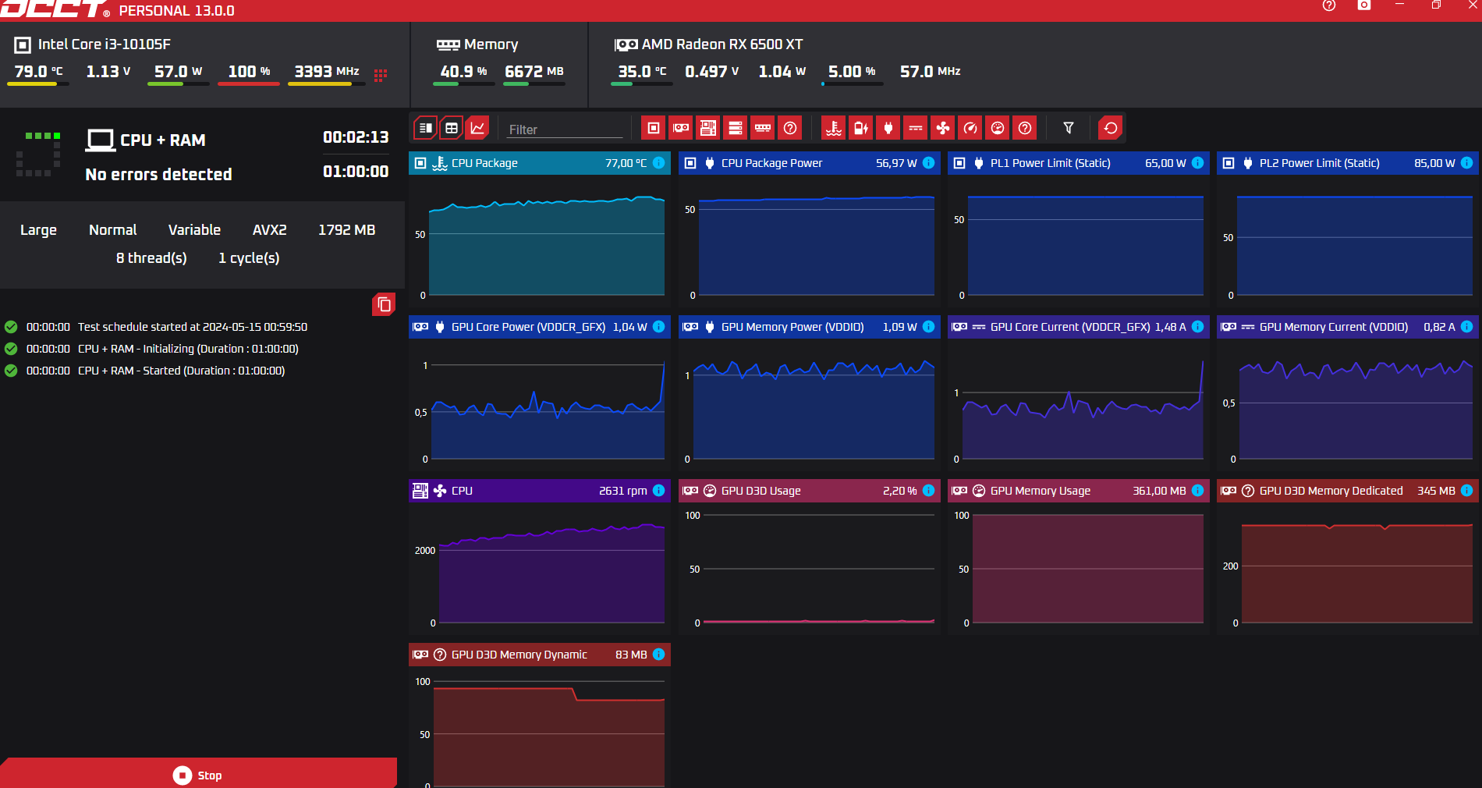The width and height of the screenshot is (1482, 788).
Task: Show info for GPU D3D Usage graph
Action: click(928, 491)
